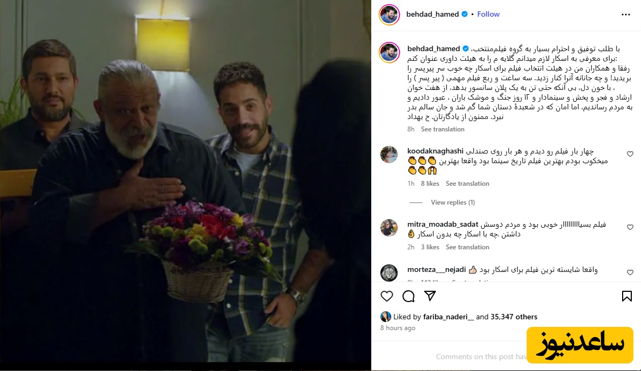Open koodaknaghashi's profile avatar
The height and width of the screenshot is (371, 641).
pos(389,155)
